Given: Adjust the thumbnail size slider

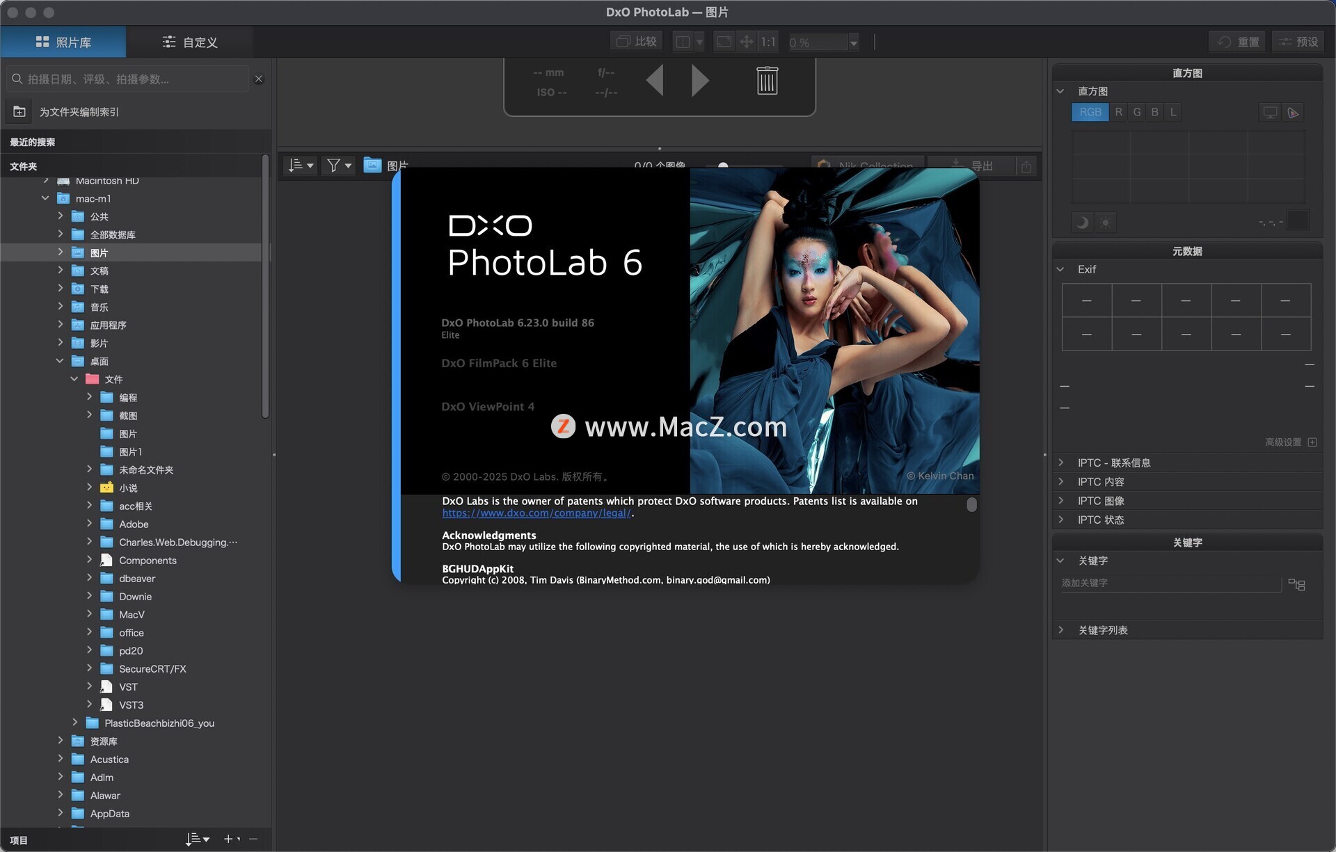Looking at the screenshot, I should [723, 166].
